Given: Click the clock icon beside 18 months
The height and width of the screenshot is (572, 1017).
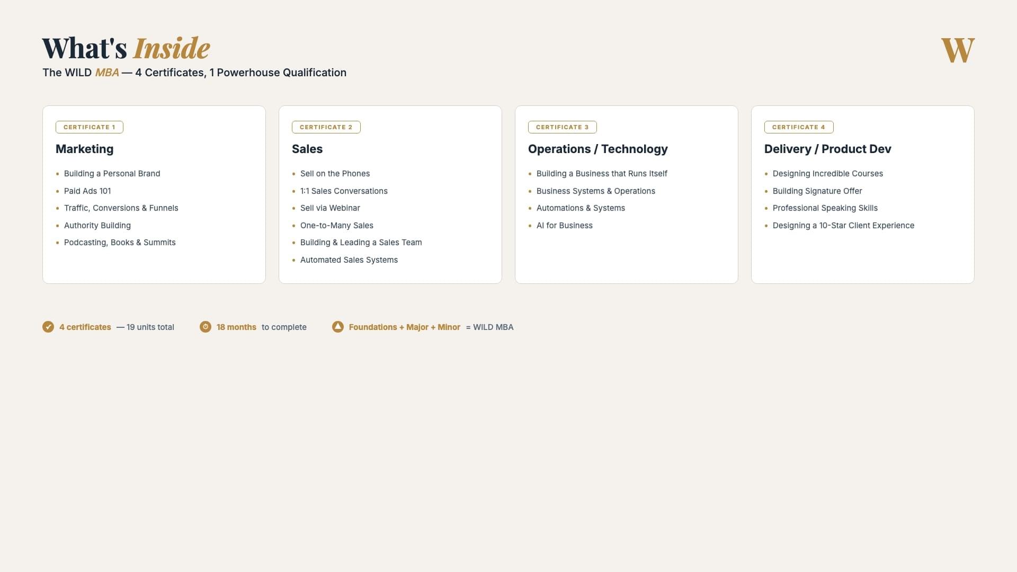Looking at the screenshot, I should 206,327.
